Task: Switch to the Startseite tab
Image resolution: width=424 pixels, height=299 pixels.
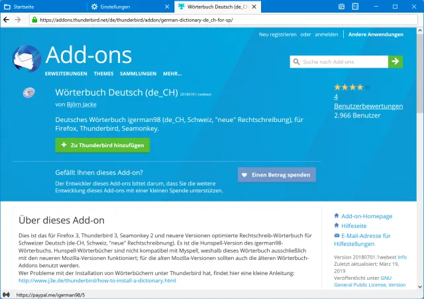Action: [x=43, y=7]
